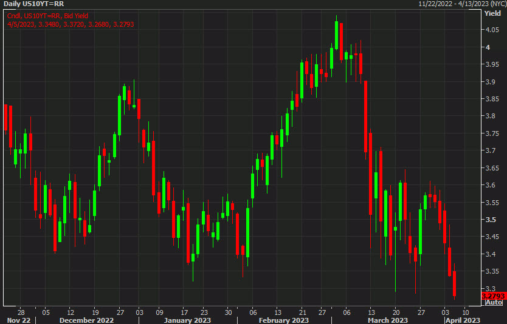Viewport: 507px width, 324px height.
Task: Click the 3.35 yield axis label
Action: 492,271
